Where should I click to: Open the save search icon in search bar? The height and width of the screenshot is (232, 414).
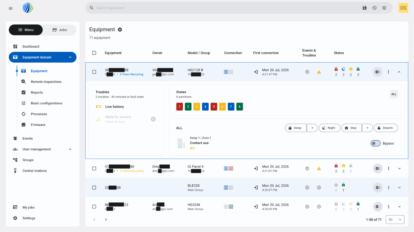(x=365, y=8)
